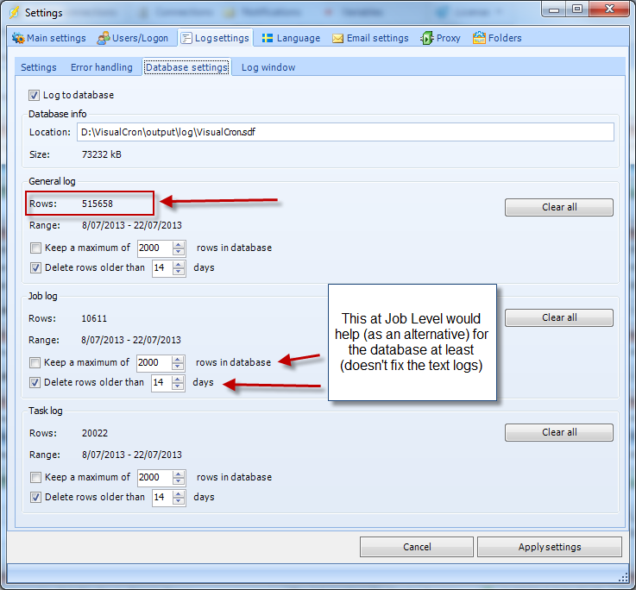Enable Keep a maximum of in General log
636x590 pixels.
tap(35, 248)
